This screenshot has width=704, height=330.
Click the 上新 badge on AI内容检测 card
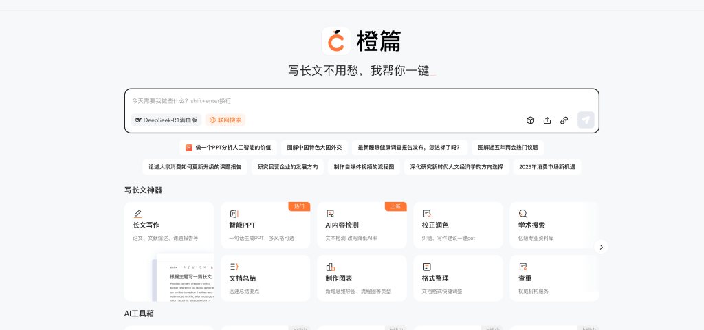point(395,206)
